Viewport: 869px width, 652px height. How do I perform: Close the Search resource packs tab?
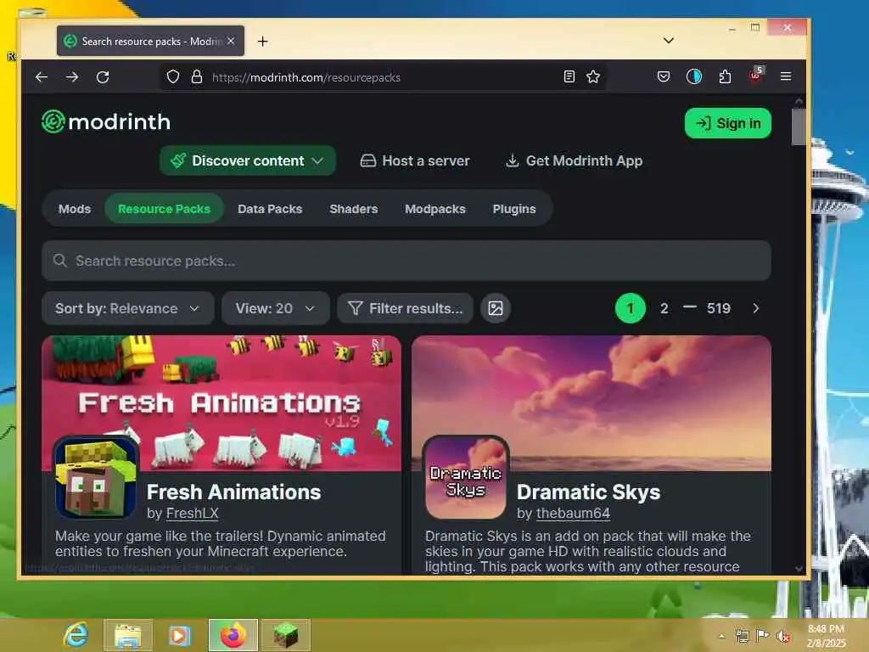[231, 41]
